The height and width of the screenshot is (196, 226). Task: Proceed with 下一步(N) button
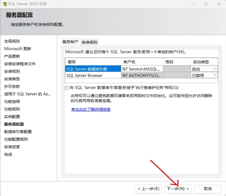pos(178,189)
